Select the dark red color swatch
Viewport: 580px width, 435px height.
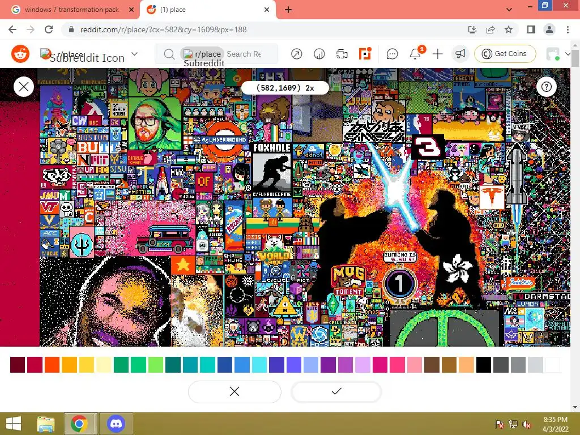coord(35,365)
